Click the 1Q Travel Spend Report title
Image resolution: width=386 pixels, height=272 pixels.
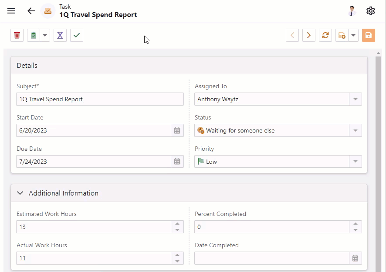(98, 15)
